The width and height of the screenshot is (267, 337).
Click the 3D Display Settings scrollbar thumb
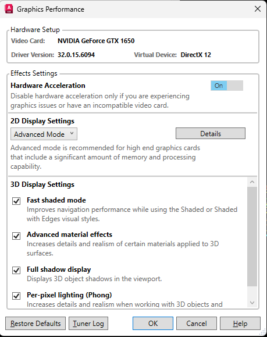coord(252,236)
